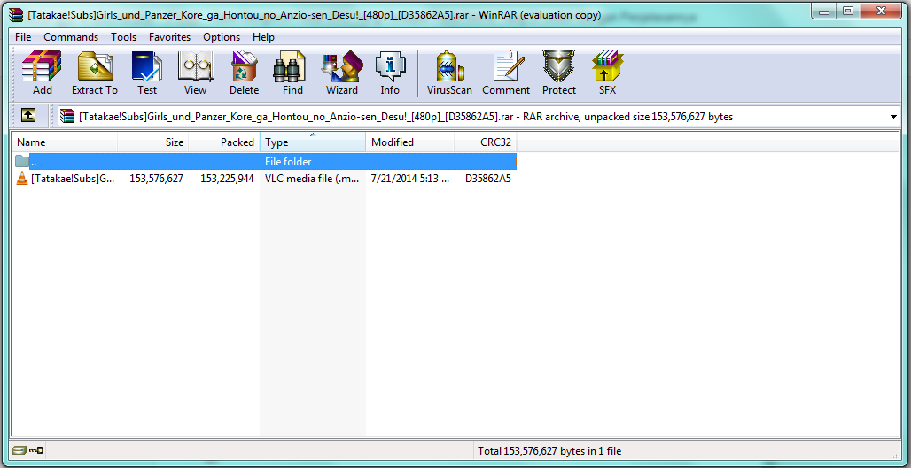Sort by CRC32 column header

(486, 142)
